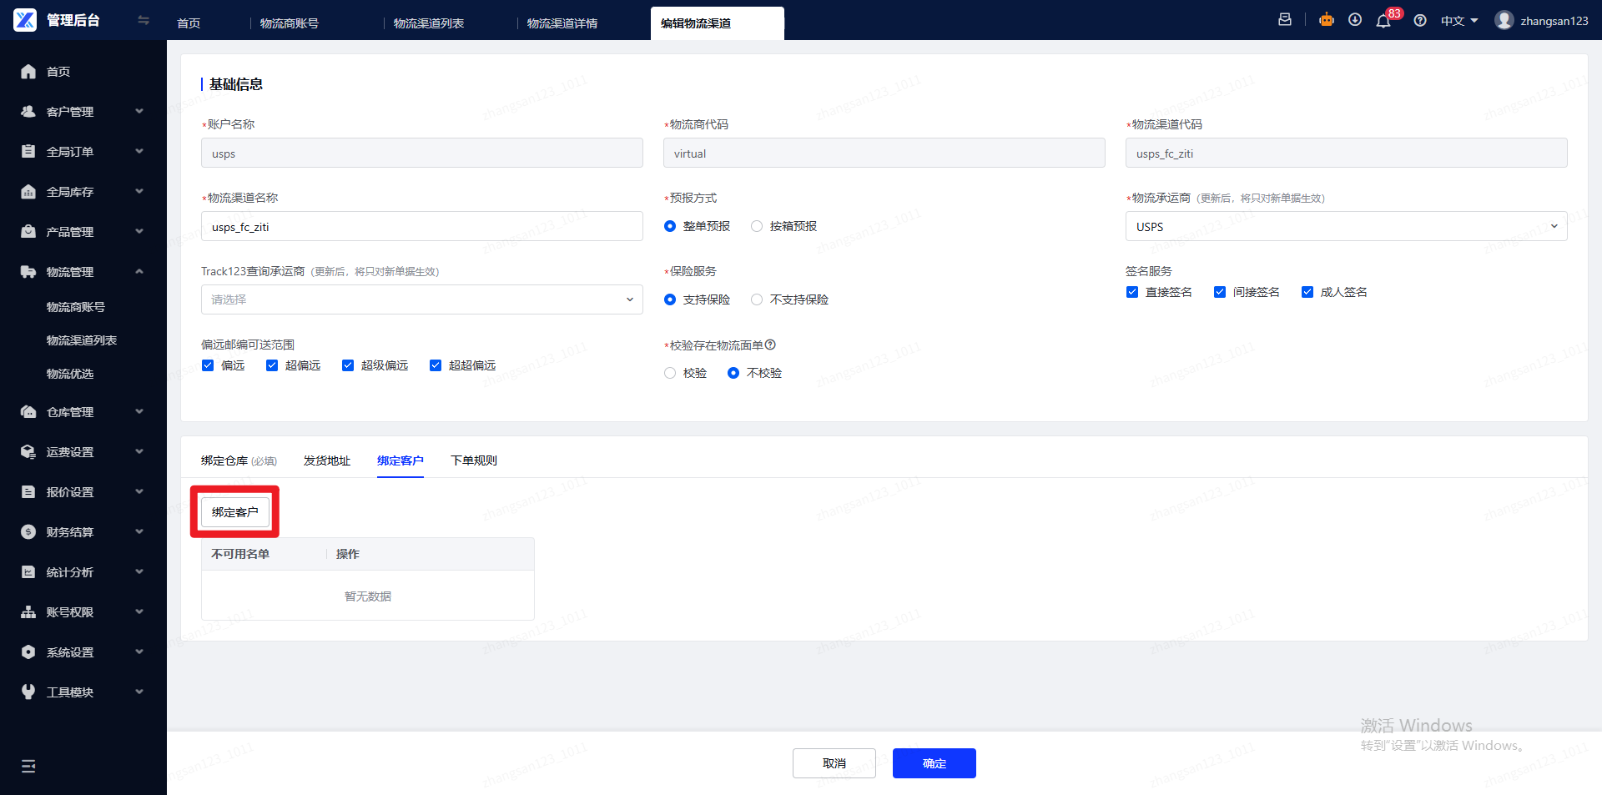Click the swap arrows icon beside 管理后台
The width and height of the screenshot is (1602, 795).
coord(144,20)
